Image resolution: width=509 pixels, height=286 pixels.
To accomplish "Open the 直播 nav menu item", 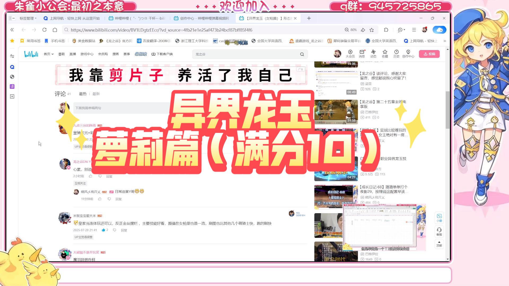I will coord(73,54).
